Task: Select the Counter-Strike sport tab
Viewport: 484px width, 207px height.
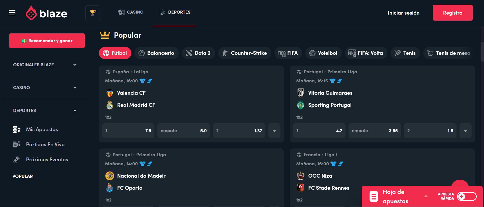Action: 245,53
